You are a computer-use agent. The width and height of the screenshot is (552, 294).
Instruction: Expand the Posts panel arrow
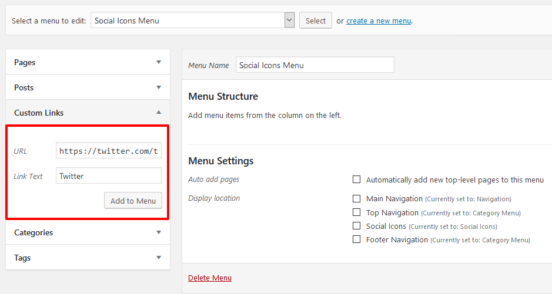point(159,87)
